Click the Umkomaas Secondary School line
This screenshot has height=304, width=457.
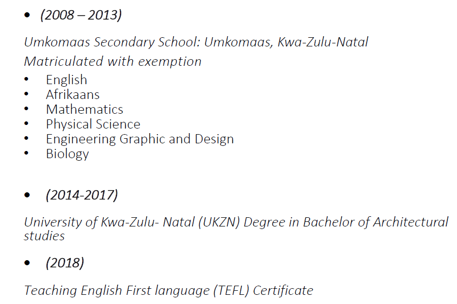[196, 42]
